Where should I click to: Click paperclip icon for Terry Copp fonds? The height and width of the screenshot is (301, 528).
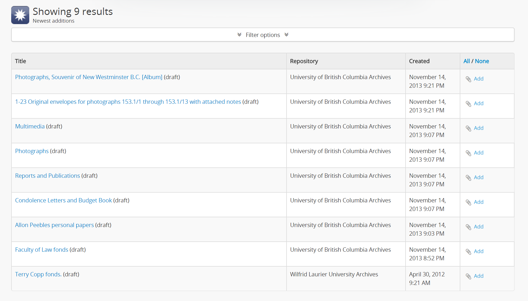pyautogui.click(x=468, y=276)
